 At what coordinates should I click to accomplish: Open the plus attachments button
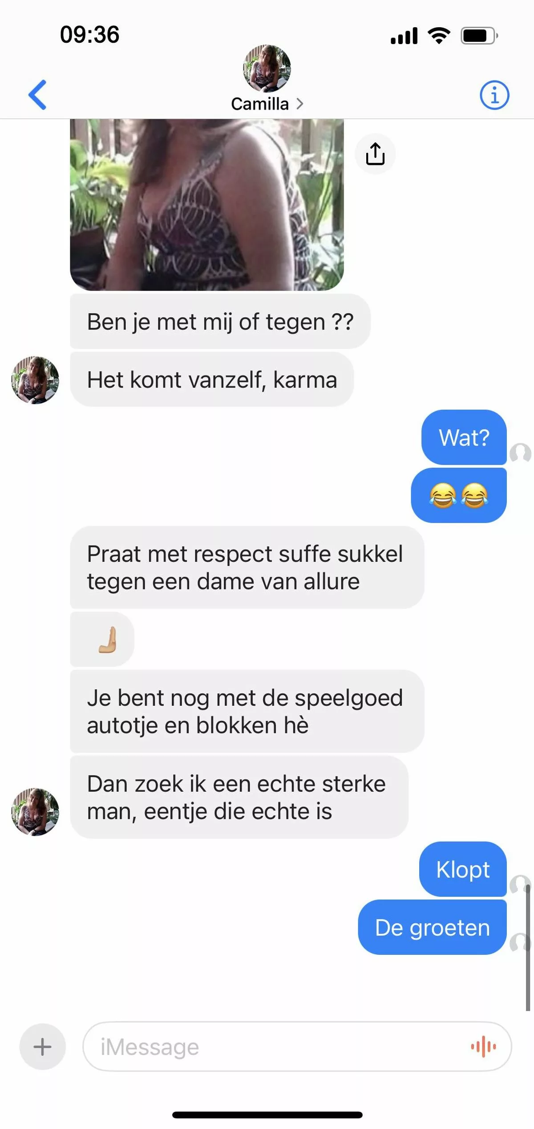[x=43, y=1047]
